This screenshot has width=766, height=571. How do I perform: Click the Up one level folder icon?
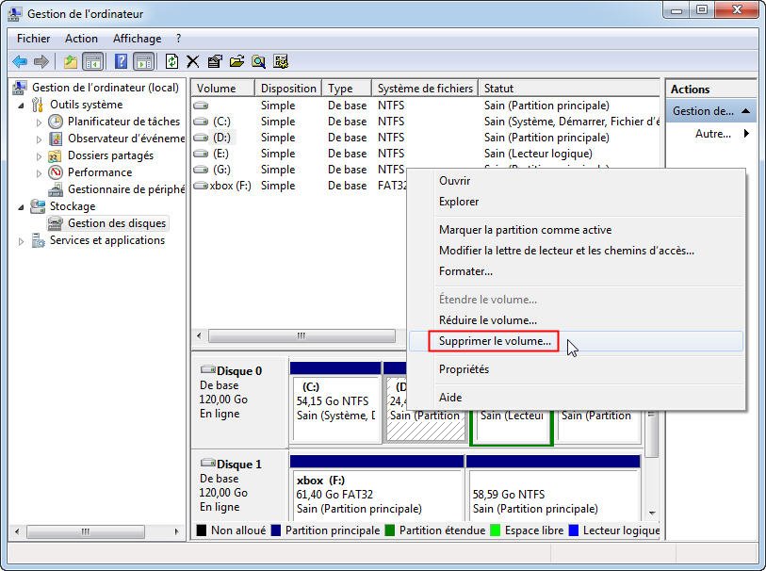[x=71, y=61]
